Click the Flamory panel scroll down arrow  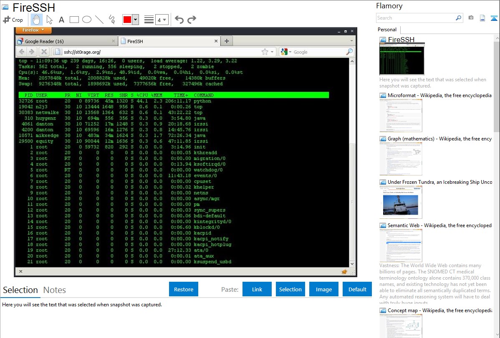[497, 335]
